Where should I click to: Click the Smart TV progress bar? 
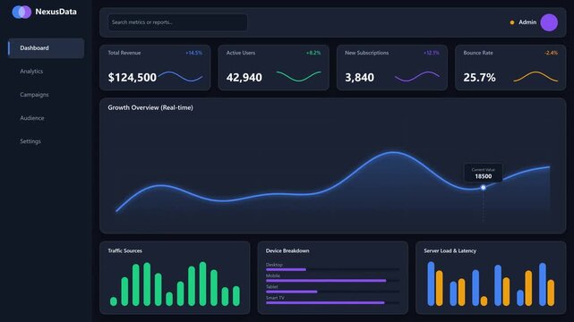(x=333, y=302)
